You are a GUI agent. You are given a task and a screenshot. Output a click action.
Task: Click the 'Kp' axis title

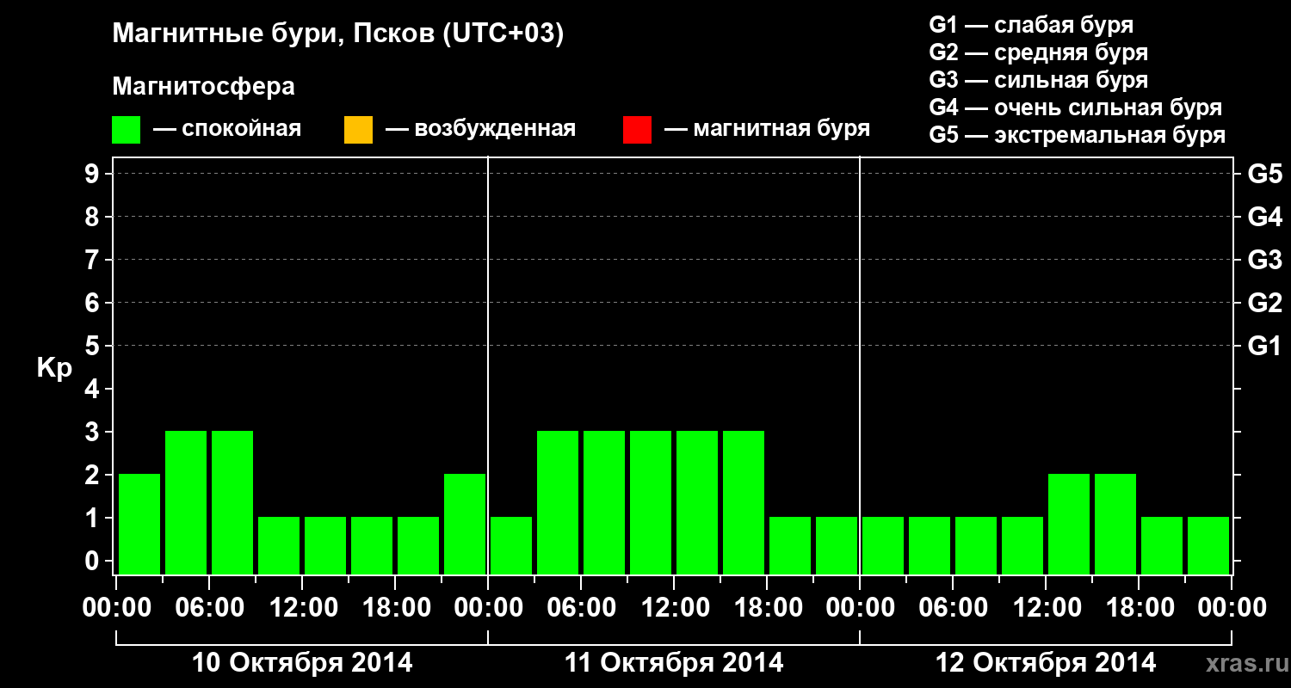(54, 368)
